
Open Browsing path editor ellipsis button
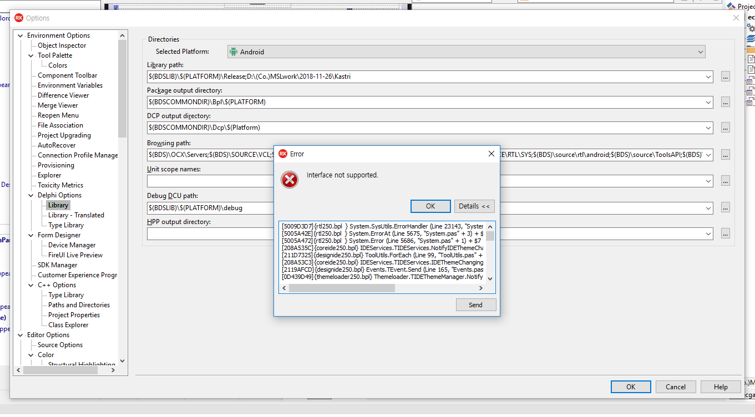(726, 155)
